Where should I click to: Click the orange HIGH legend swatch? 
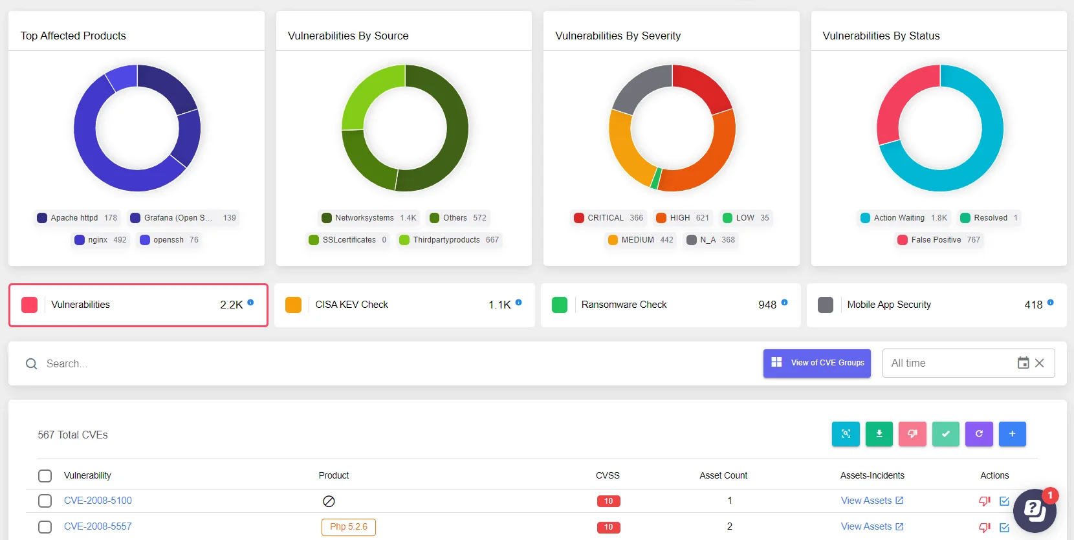[x=661, y=218]
